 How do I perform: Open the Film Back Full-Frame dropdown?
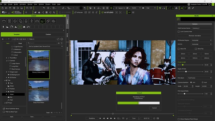click(200, 78)
